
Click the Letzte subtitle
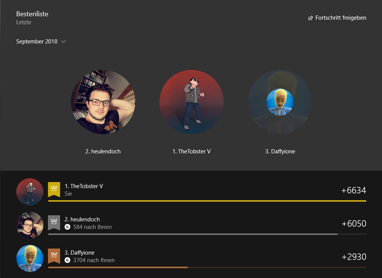24,22
